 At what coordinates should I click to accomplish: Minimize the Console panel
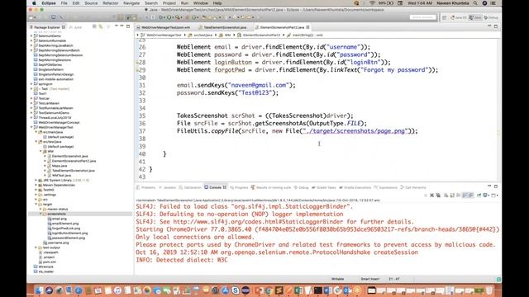(489, 186)
